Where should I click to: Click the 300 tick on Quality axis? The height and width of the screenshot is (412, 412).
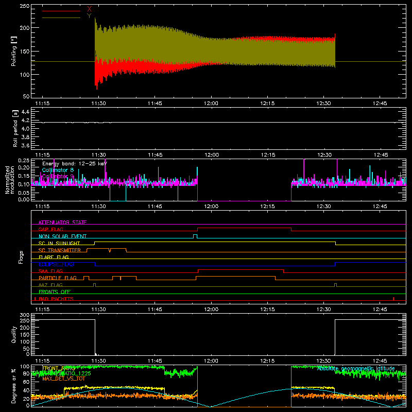24,315
